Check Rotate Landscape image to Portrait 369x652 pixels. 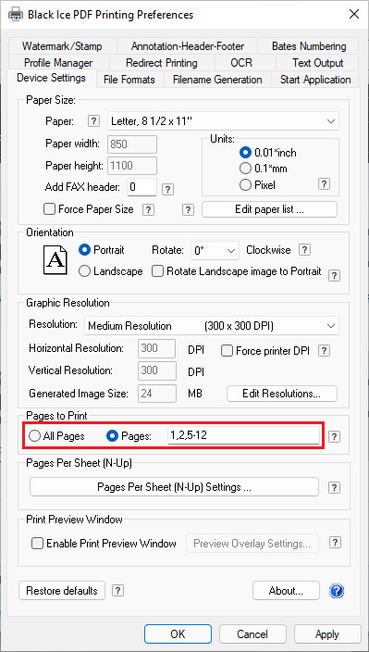(x=158, y=271)
